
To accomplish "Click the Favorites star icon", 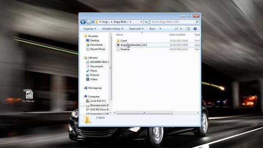I will [85, 36].
